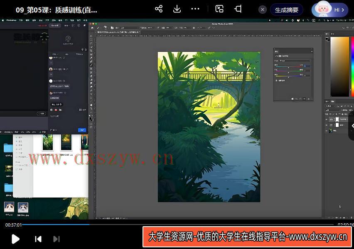This screenshot has width=354, height=249.
Task: Select the Pen tool
Action: (x=91, y=90)
